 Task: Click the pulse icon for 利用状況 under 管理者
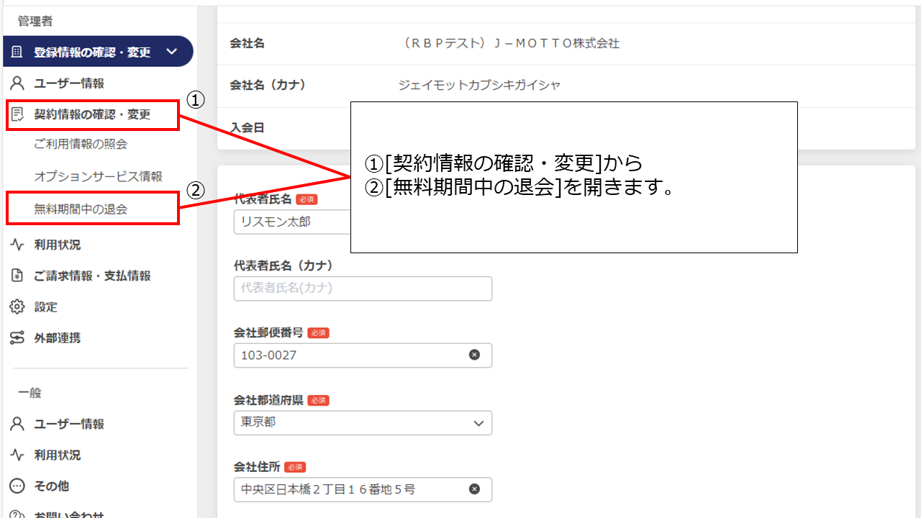[17, 245]
